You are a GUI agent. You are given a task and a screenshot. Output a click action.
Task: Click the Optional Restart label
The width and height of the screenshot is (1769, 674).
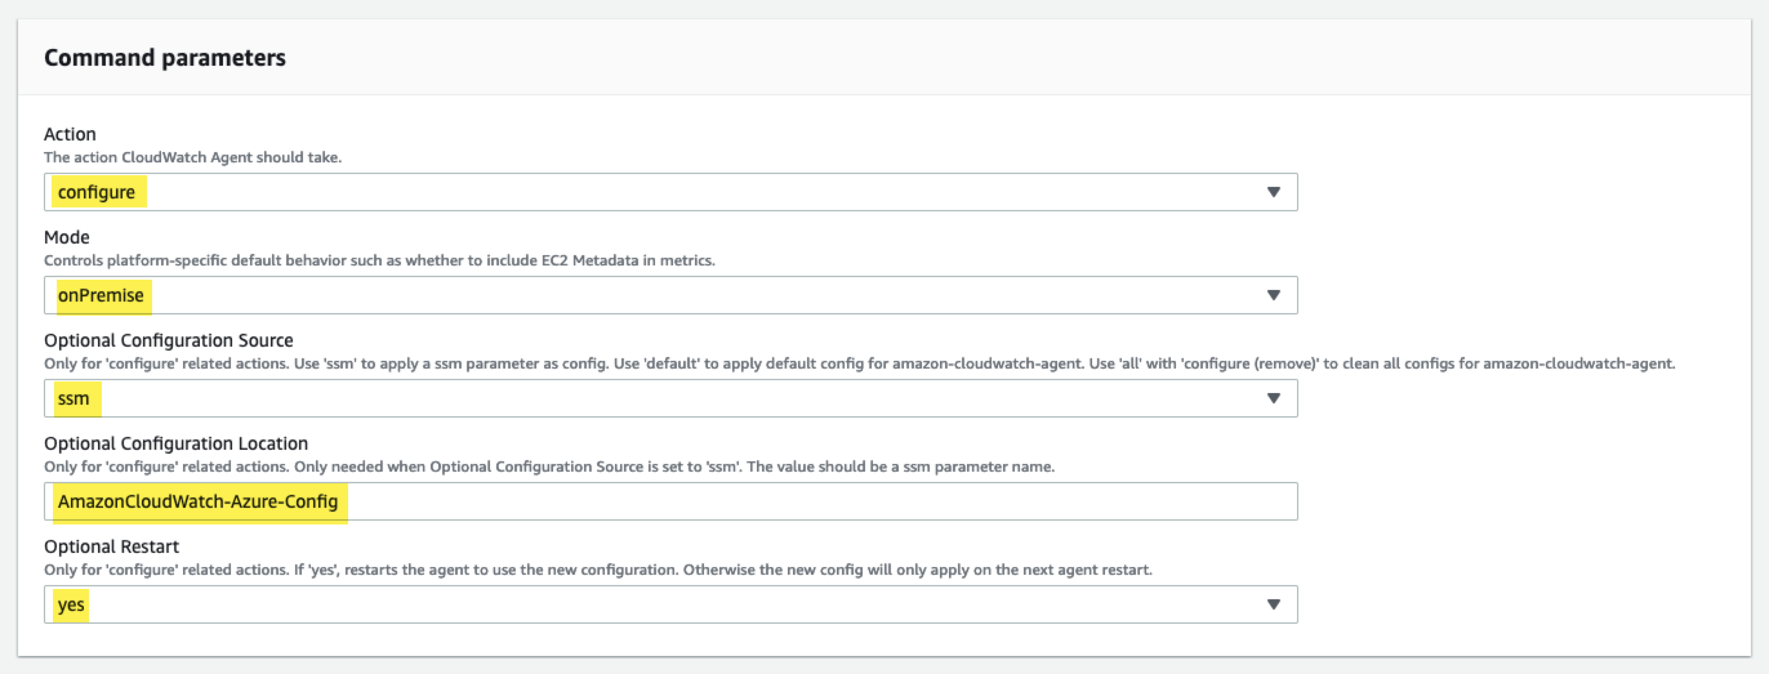click(x=111, y=546)
